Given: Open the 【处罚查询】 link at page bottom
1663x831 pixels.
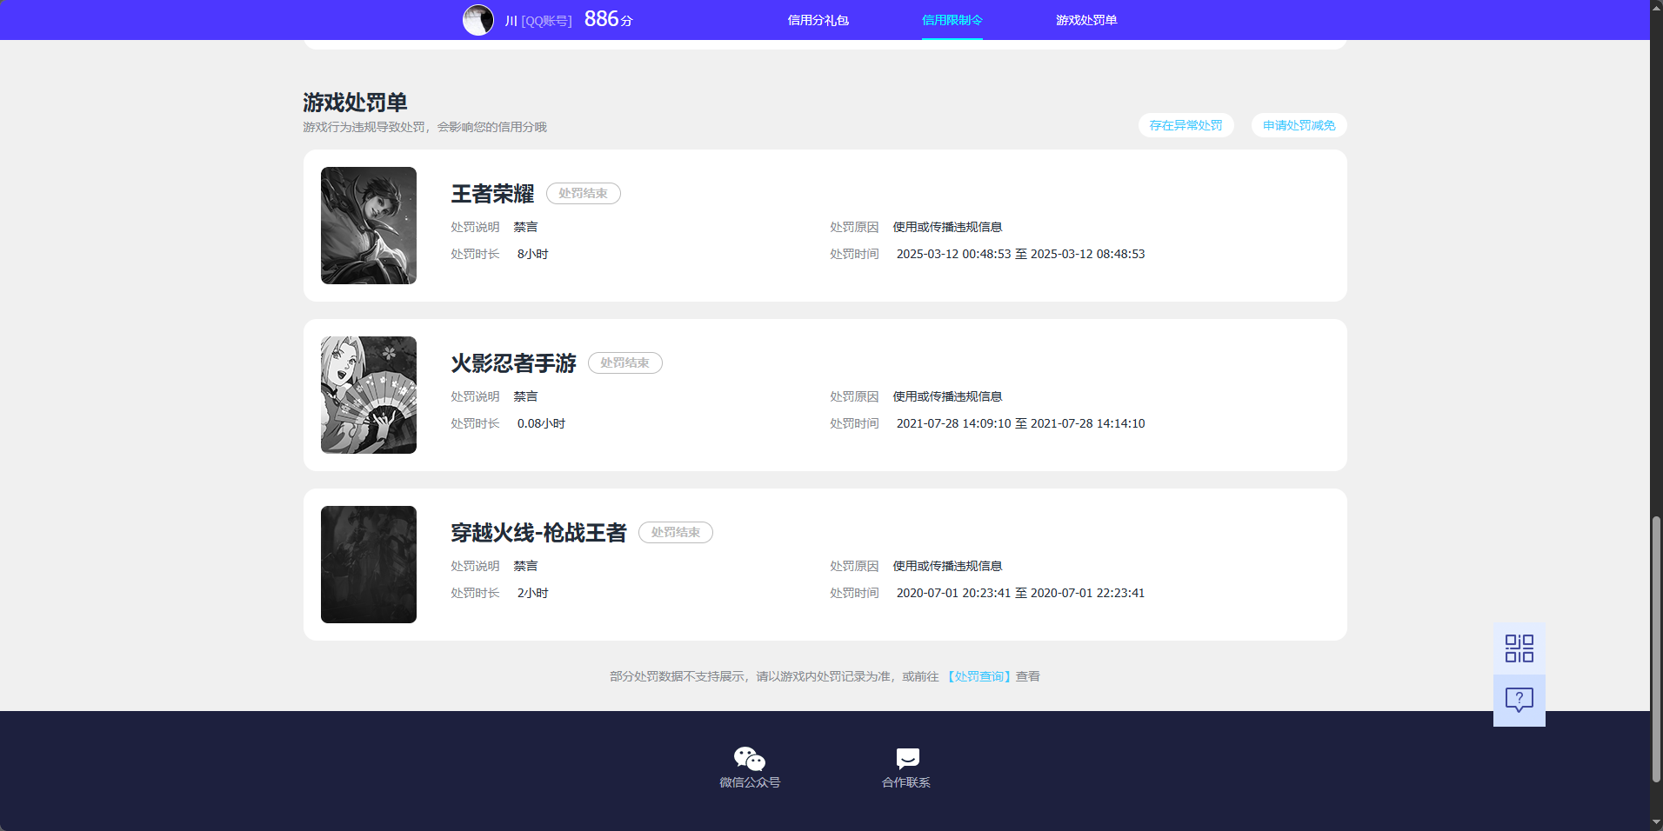Looking at the screenshot, I should click(x=978, y=676).
